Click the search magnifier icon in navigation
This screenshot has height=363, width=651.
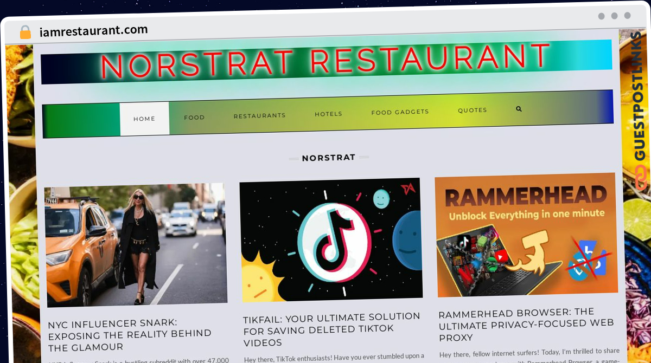(519, 109)
